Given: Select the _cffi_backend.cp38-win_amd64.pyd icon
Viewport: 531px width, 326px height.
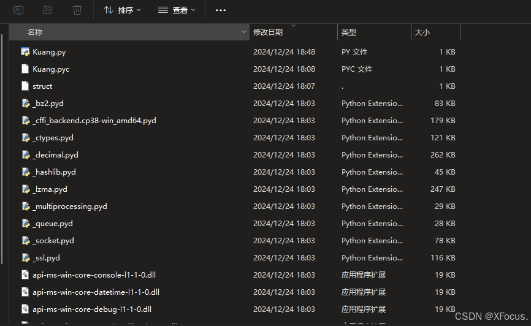Looking at the screenshot, I should pos(26,121).
